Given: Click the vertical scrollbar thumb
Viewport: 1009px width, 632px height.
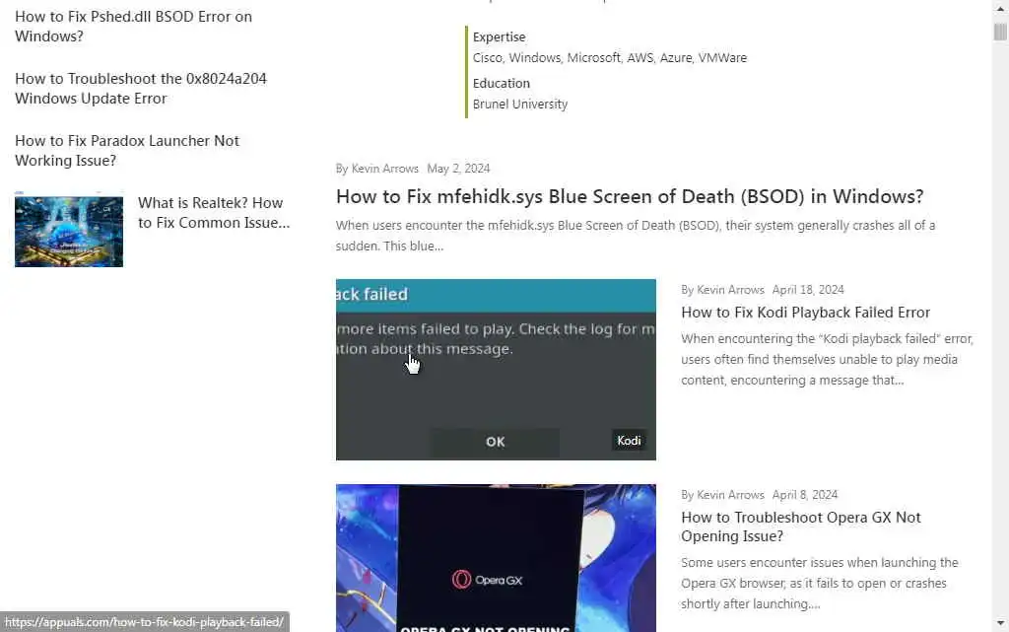Looking at the screenshot, I should 1000,32.
